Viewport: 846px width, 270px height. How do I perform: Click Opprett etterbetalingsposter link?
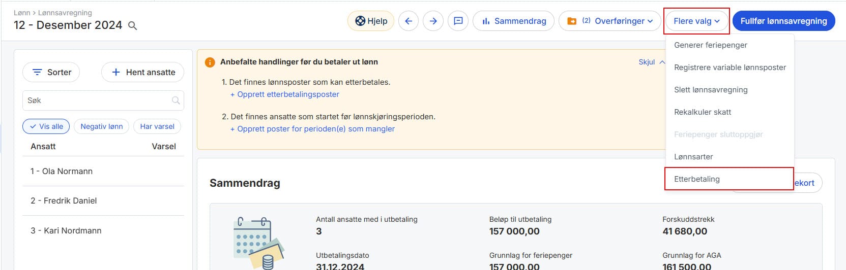pyautogui.click(x=285, y=94)
